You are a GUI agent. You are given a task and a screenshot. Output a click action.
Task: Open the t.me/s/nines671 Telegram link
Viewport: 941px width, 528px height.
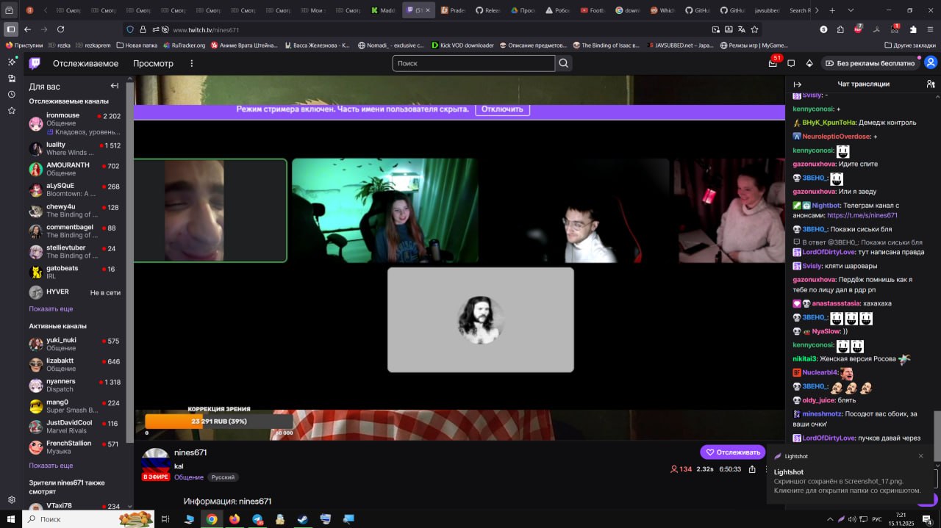[862, 215]
